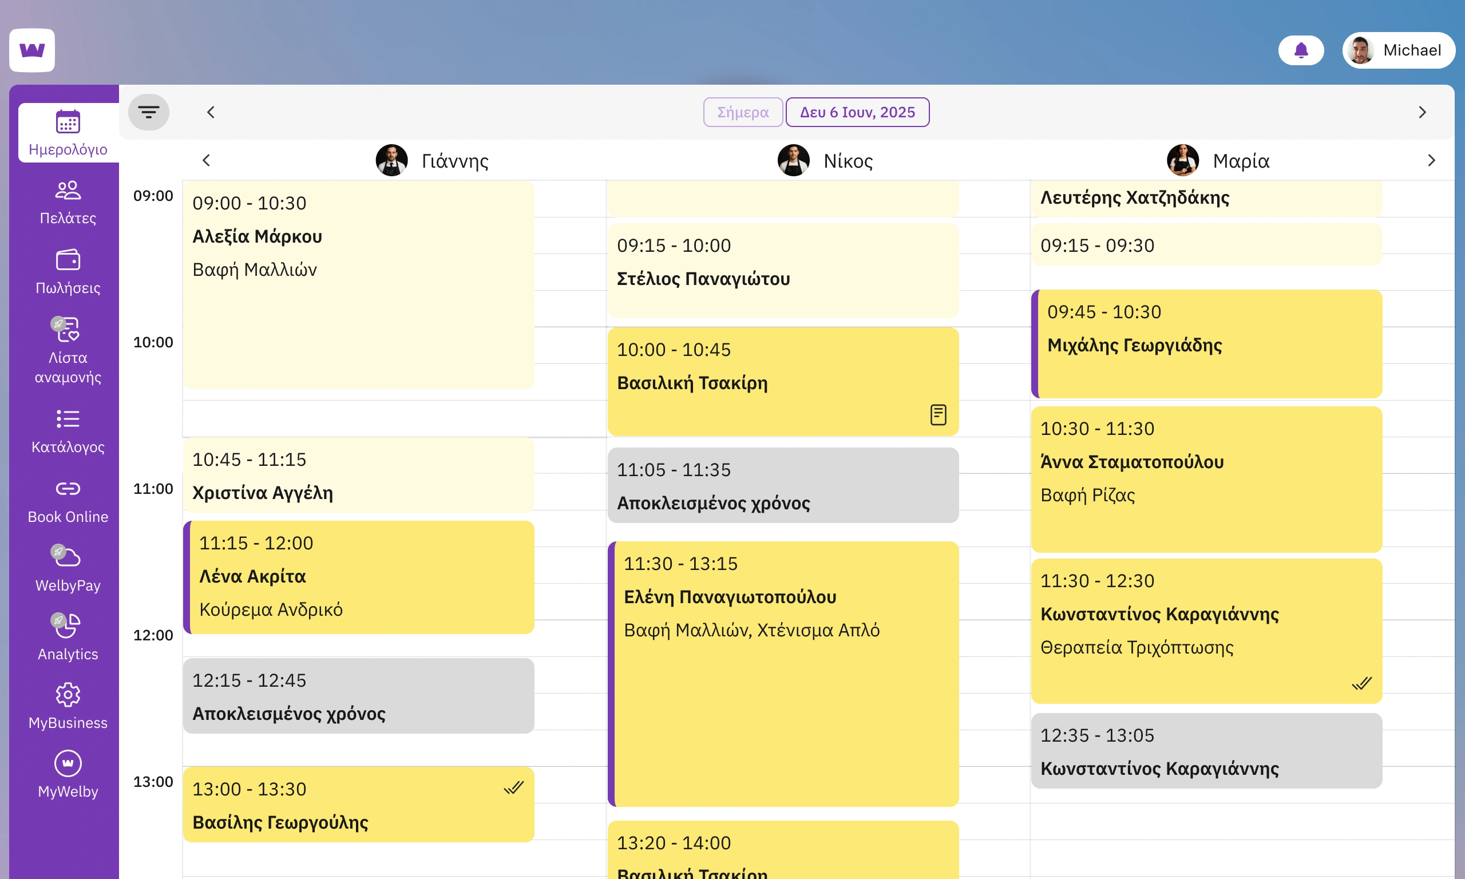The width and height of the screenshot is (1465, 879).
Task: Go to the previous day arrow
Action: pos(211,112)
